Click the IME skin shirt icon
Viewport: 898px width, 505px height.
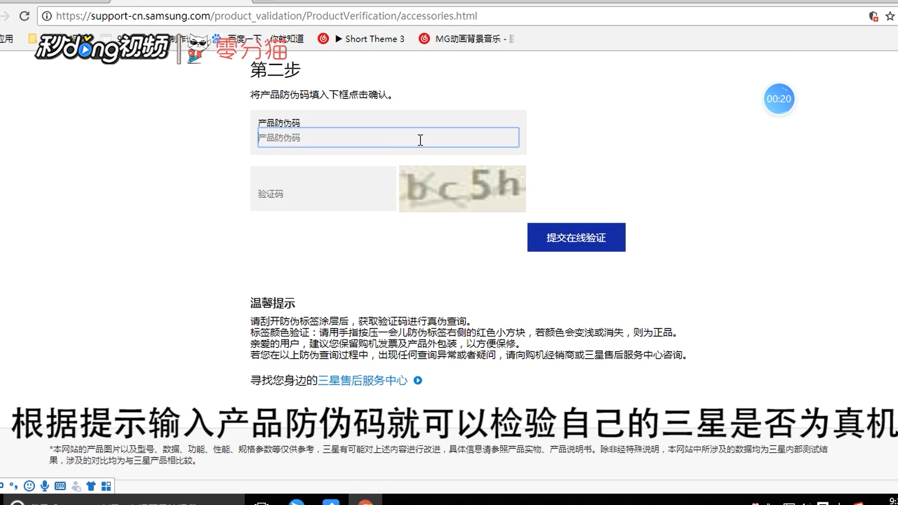coord(91,486)
